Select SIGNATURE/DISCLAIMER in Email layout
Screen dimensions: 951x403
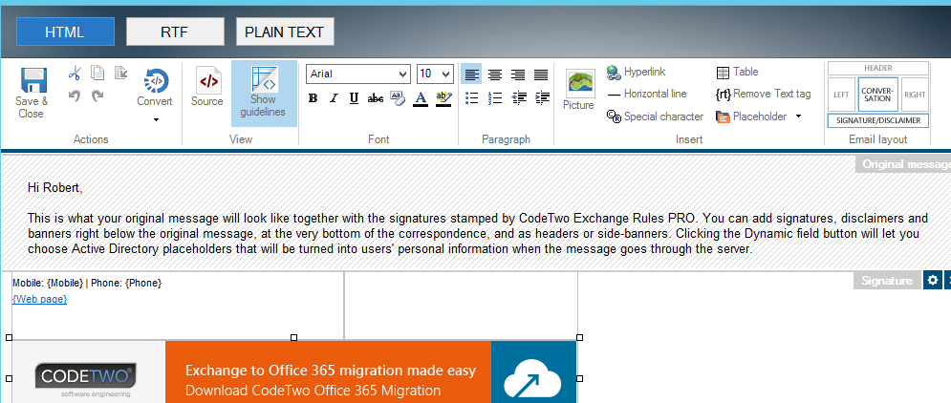coord(877,120)
